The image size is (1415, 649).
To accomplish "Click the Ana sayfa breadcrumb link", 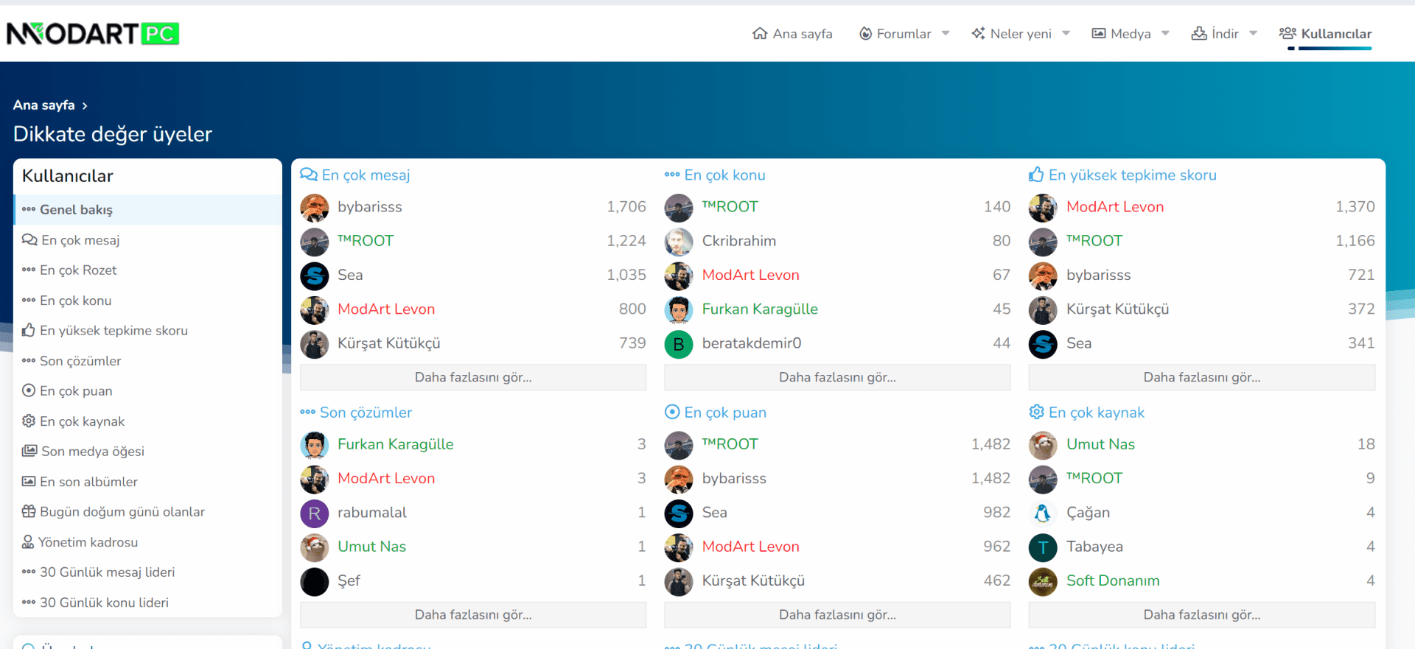I will coord(44,105).
